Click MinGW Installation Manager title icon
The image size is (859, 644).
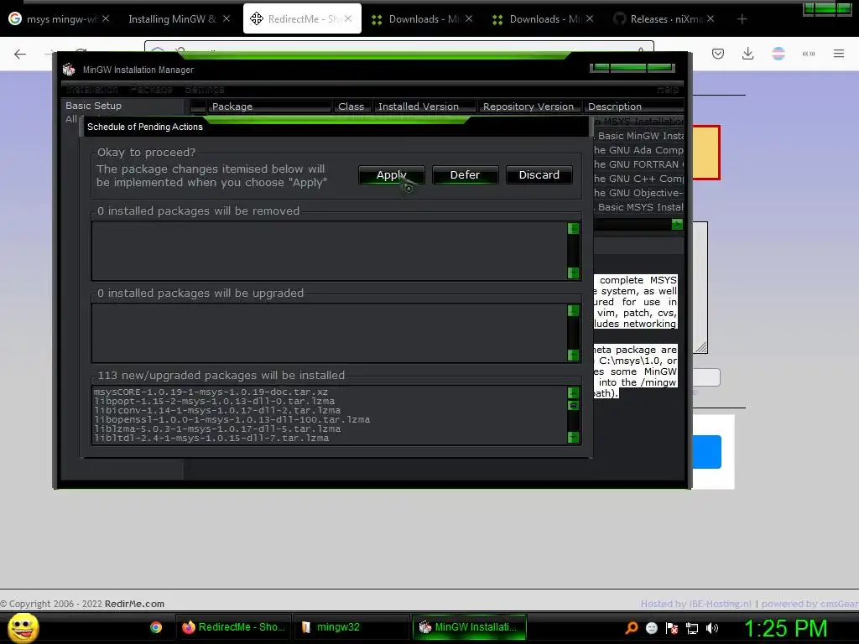pos(69,70)
